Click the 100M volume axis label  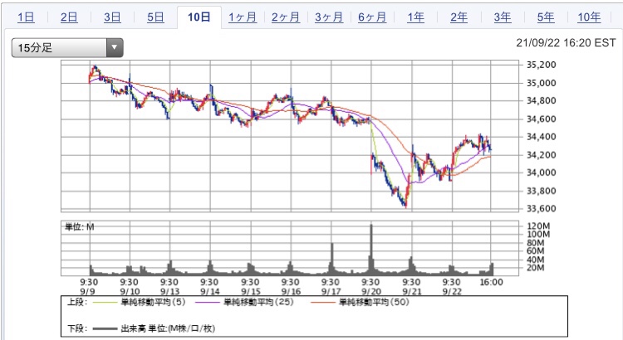pyautogui.click(x=538, y=234)
